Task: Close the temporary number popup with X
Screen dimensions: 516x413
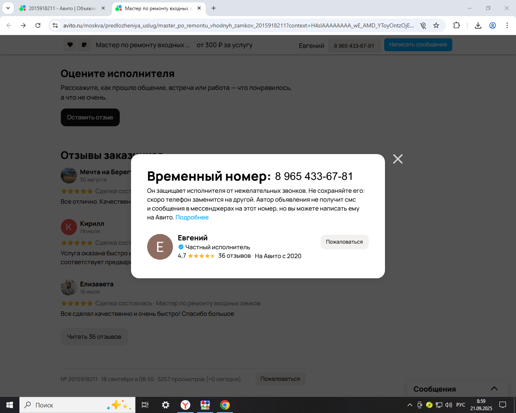Action: click(x=398, y=159)
